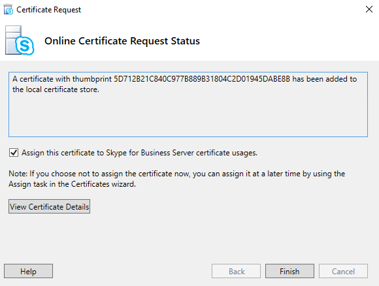
Task: Select the thumbprint 5D712B21C840C977B889B31804C2D01945DABE8B text
Action: [201, 79]
